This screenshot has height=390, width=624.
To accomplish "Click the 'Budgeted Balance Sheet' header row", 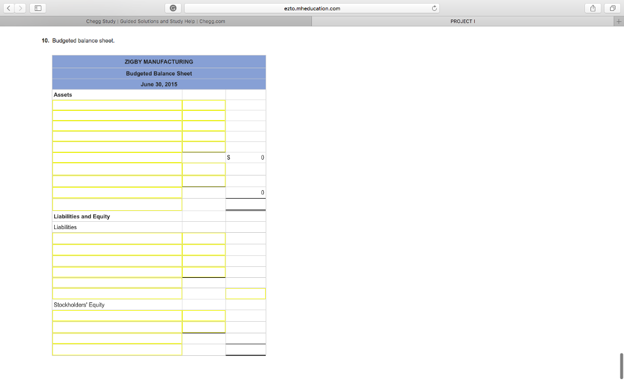I will click(x=159, y=74).
